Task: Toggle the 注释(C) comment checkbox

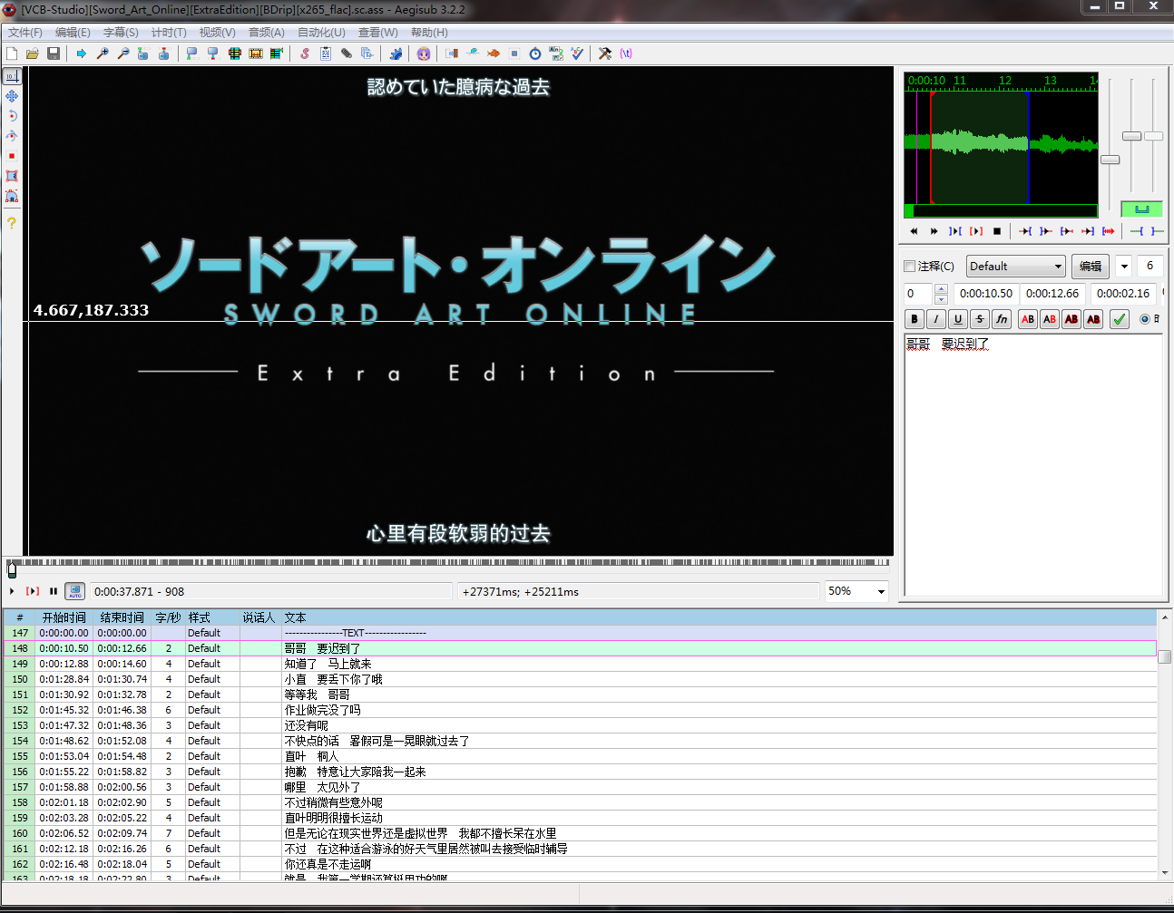Action: [910, 267]
